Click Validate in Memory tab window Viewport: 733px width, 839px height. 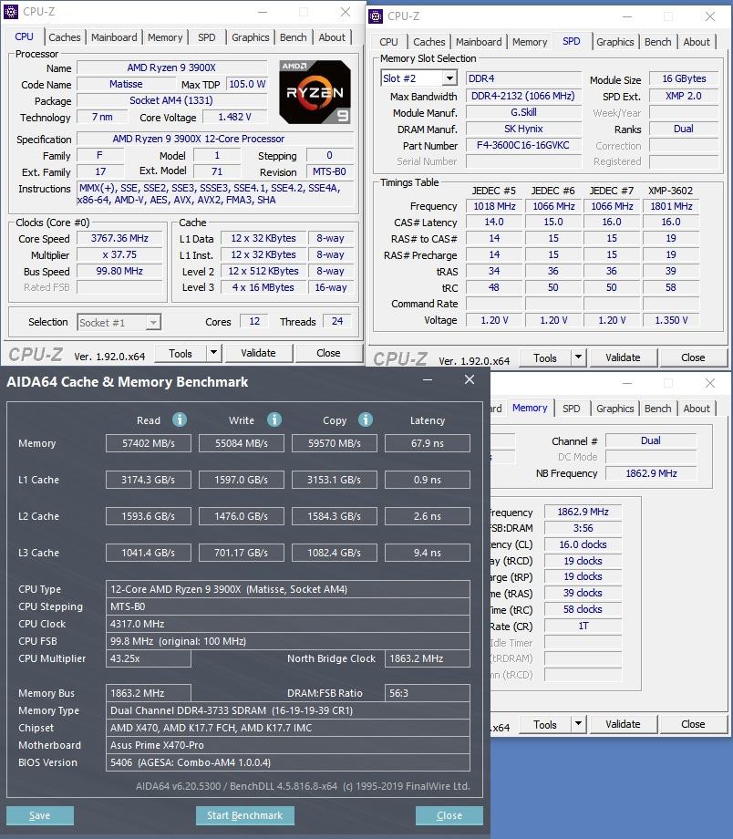click(x=623, y=724)
